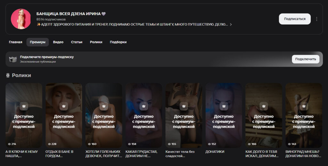328x166 pixels.
Task: Click the Ролики section icon beside the heading
Action: click(x=8, y=75)
